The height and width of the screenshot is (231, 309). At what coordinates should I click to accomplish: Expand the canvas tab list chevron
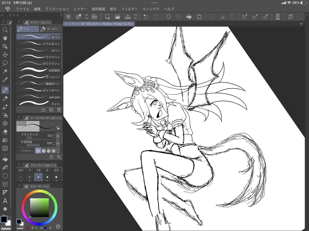(302, 24)
